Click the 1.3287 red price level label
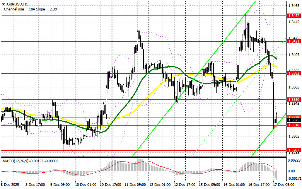This screenshot has height=189, width=302. [x=294, y=150]
